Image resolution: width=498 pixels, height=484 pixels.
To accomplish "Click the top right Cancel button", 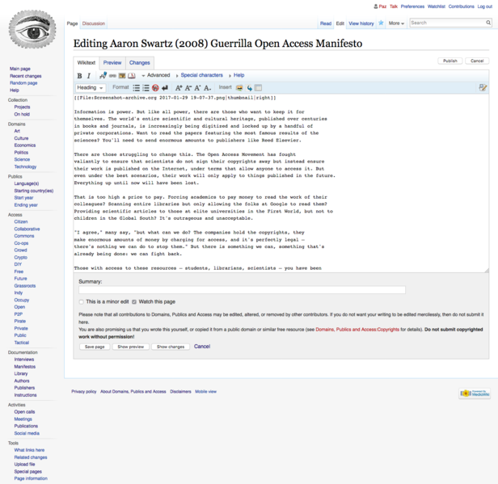I will [x=477, y=61].
